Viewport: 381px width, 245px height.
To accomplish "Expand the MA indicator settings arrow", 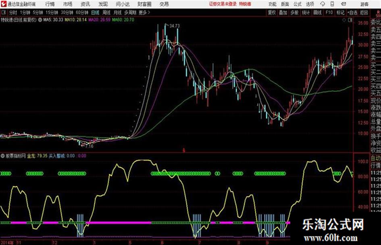I will [40, 20].
